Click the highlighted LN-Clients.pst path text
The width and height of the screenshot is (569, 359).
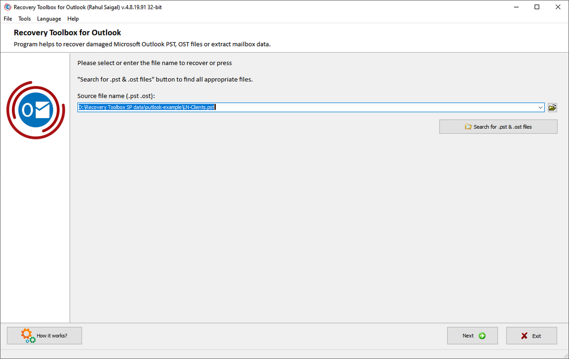tap(146, 107)
